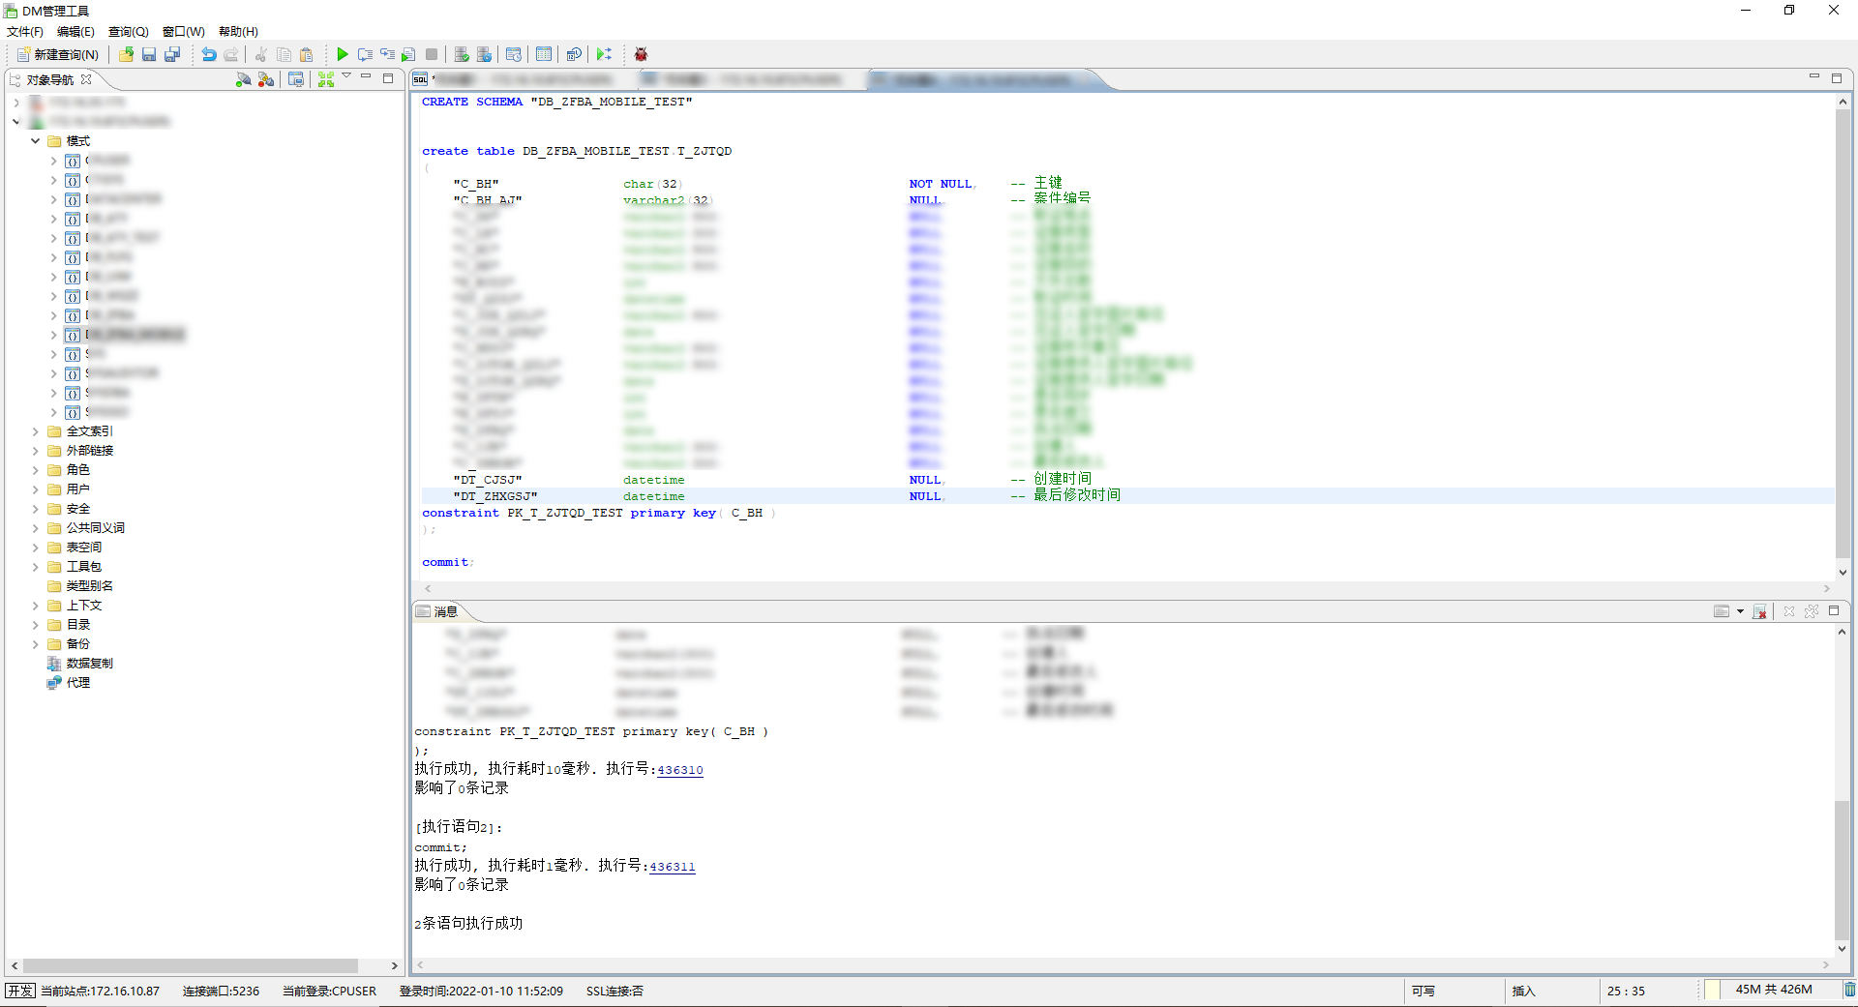Open the SQL debugger bug icon
Viewport: 1858px width, 1007px height.
(x=642, y=55)
